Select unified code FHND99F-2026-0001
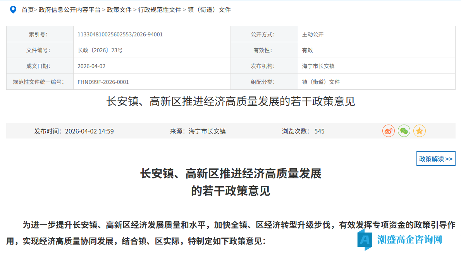 tap(103, 82)
